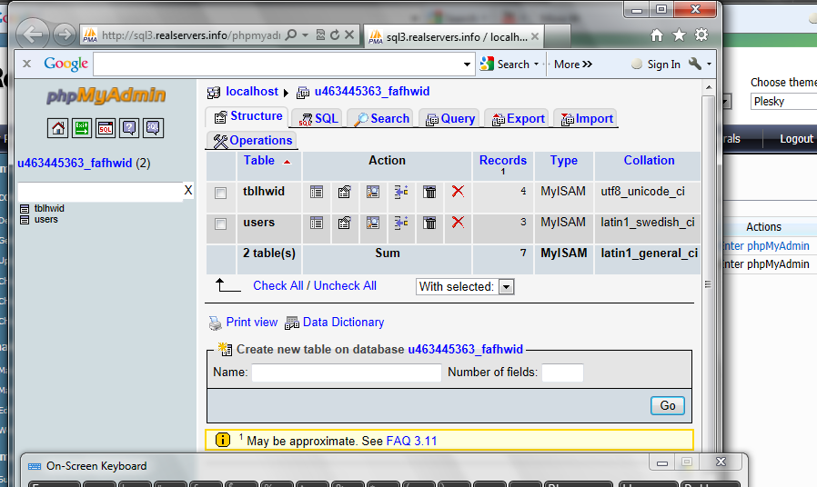Click the Search icon for tblhwid row
Screen dimensions: 817x487
point(372,192)
